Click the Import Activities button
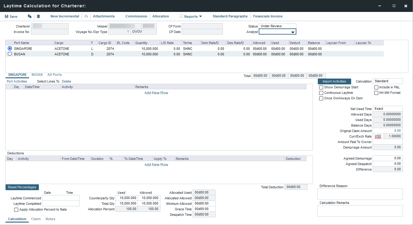This screenshot has height=225, width=413. (x=334, y=81)
